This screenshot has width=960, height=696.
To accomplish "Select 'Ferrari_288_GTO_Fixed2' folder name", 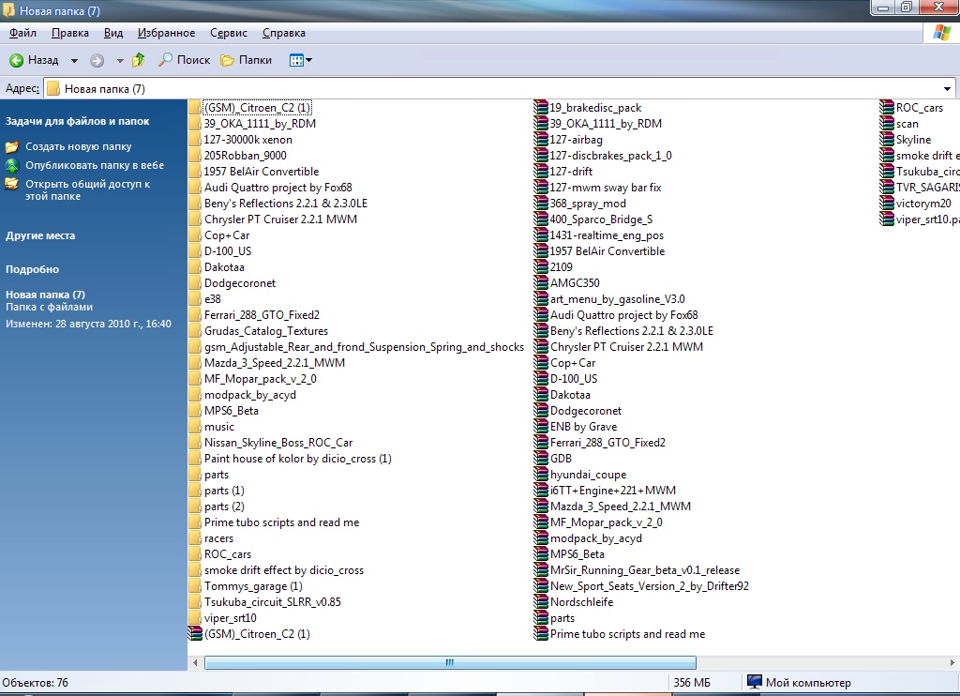I will 262,315.
